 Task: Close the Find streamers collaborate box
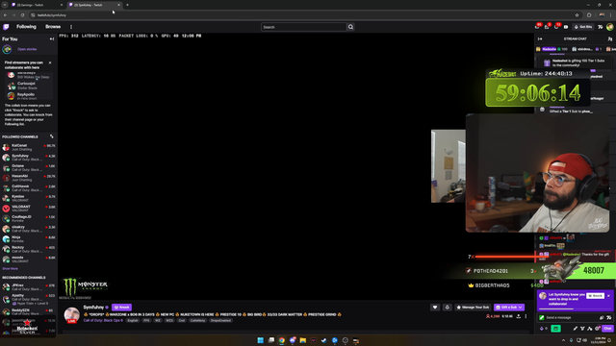click(50, 62)
